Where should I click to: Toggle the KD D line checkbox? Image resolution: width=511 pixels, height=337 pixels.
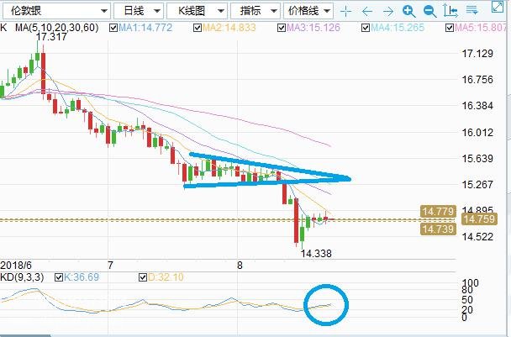click(143, 277)
